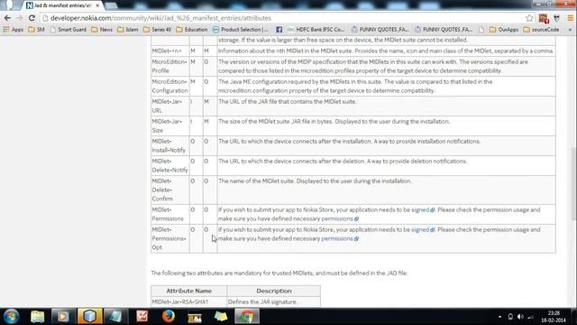
Task: Reload the page with the refresh icon
Action: [x=32, y=18]
